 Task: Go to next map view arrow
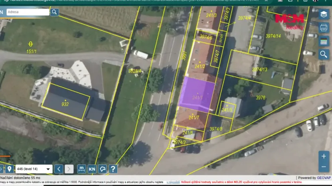(x=69, y=169)
